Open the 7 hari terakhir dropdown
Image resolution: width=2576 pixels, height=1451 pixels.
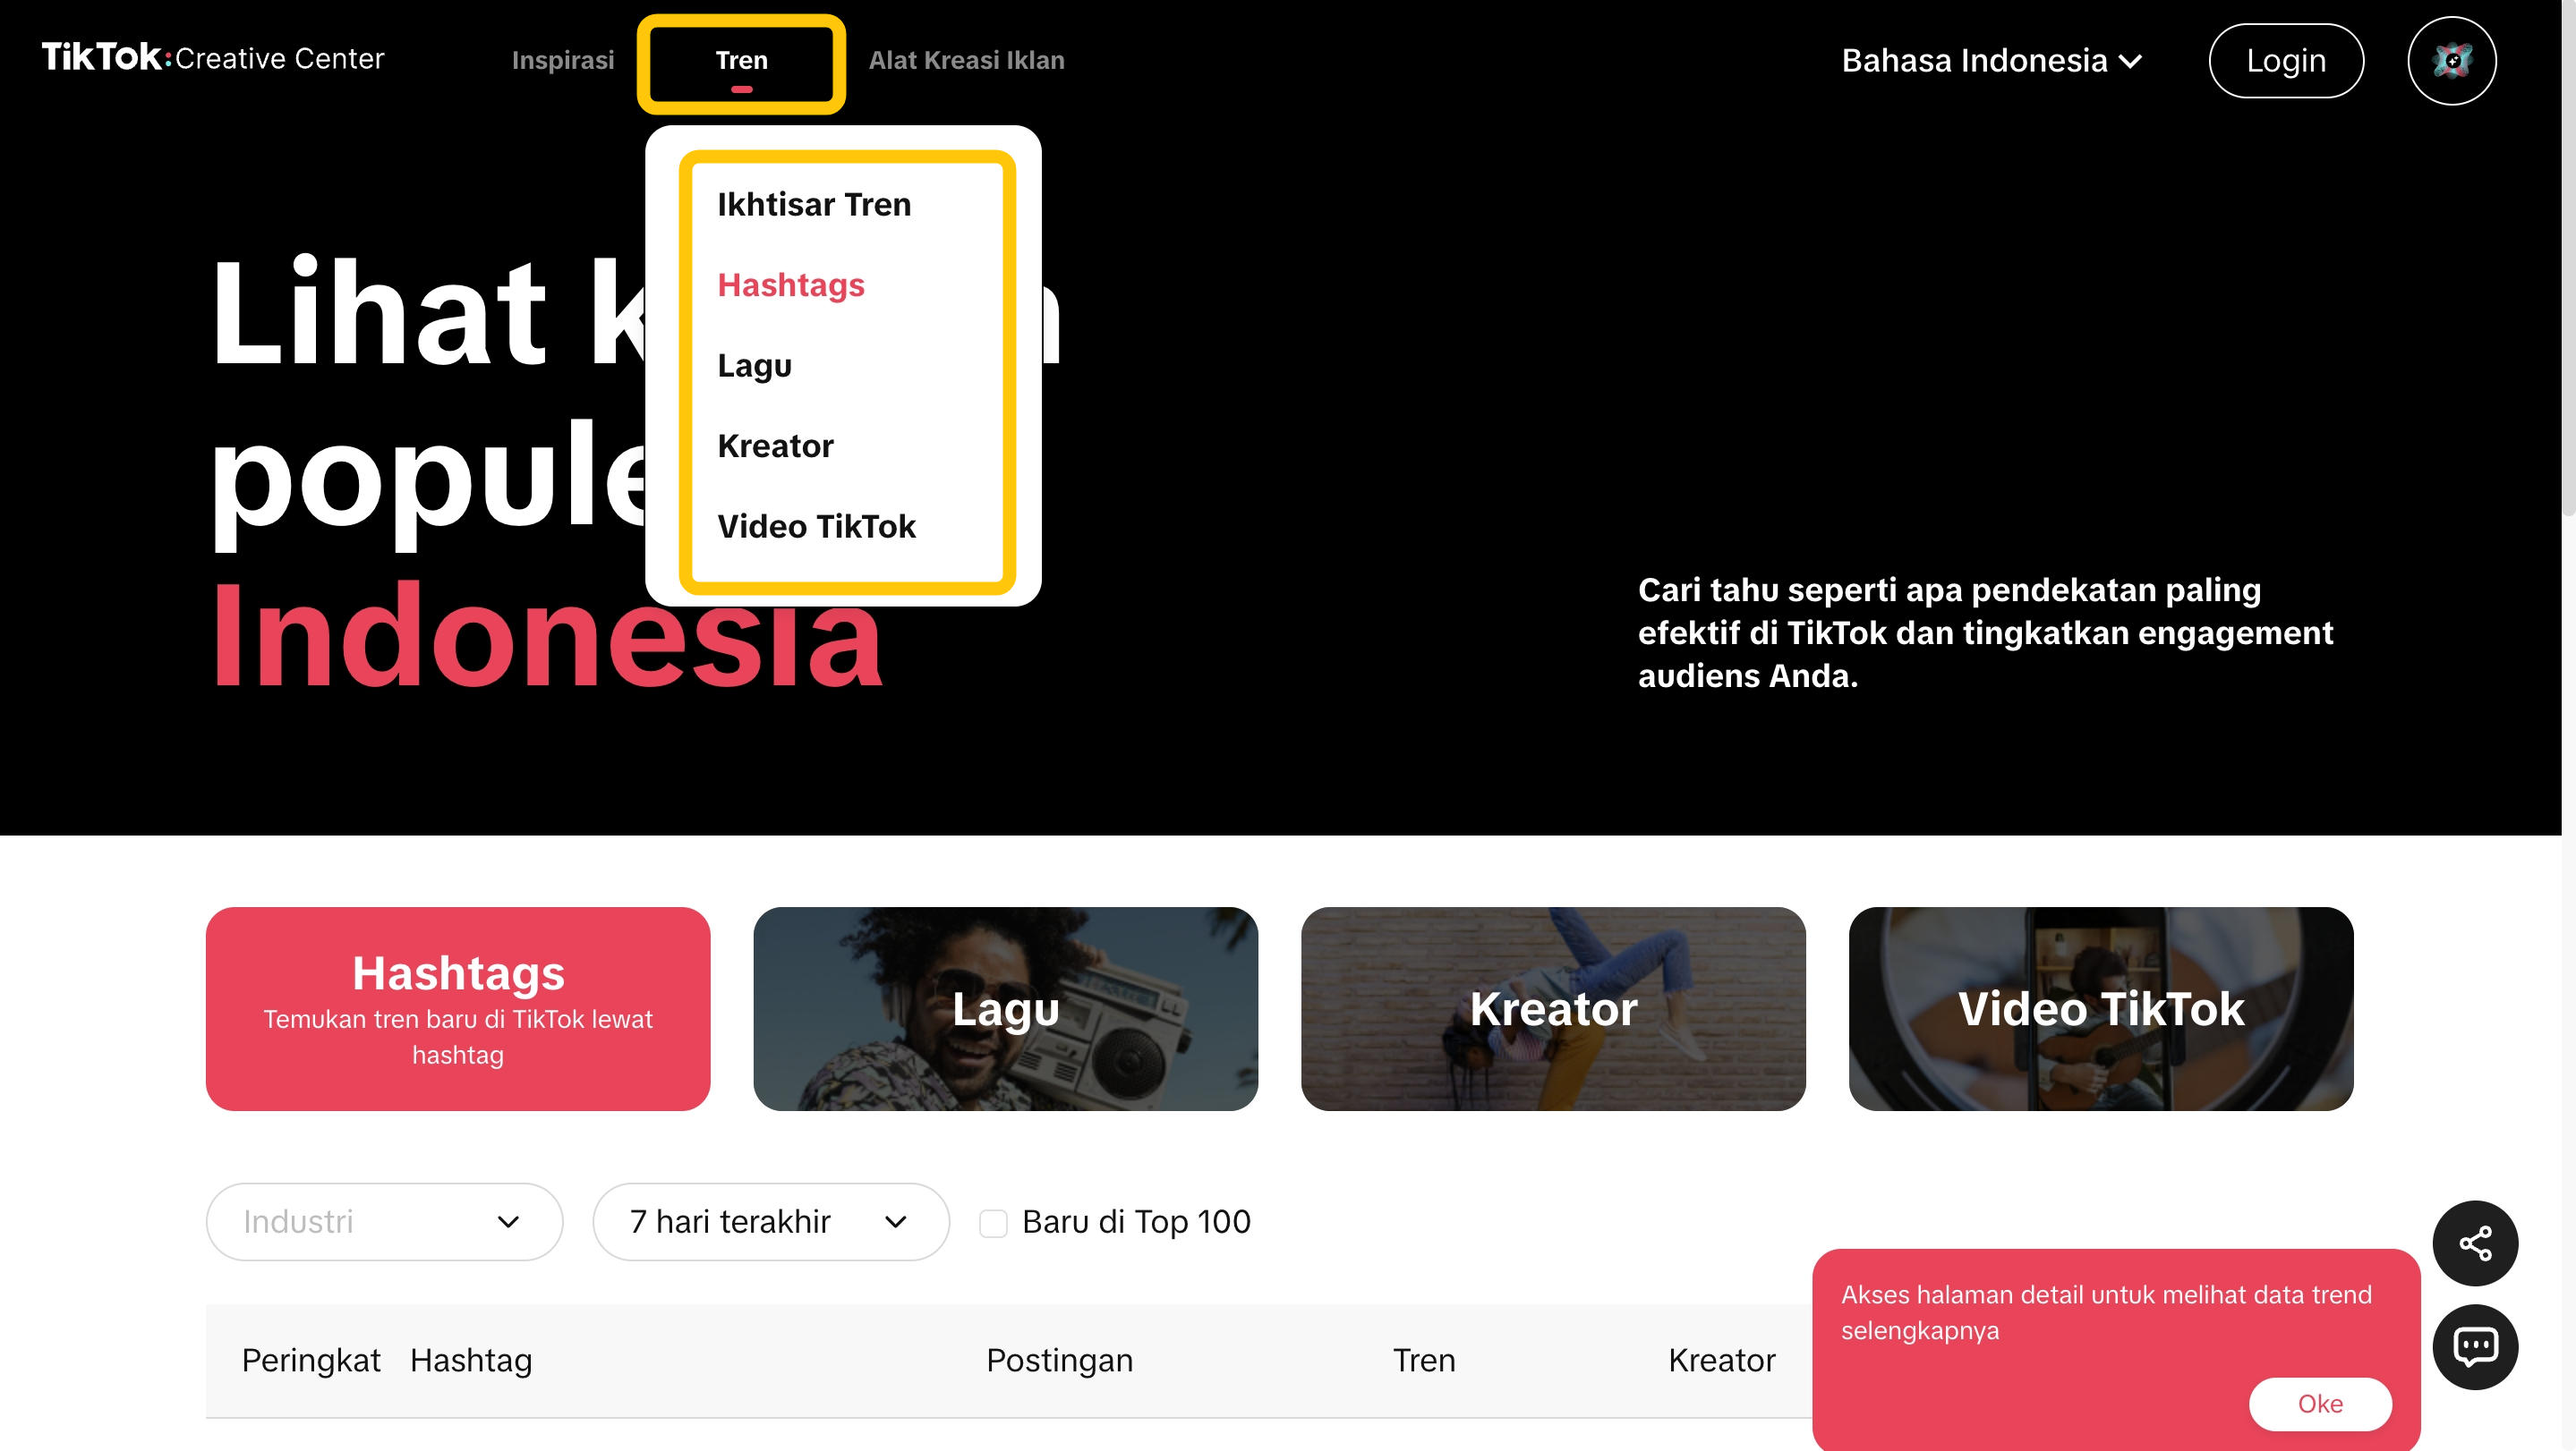[770, 1221]
